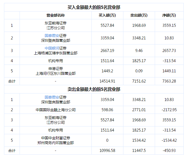Select 1825.17 in sell table row 4
This screenshot has height=157, width=184.
pyautogui.click(x=139, y=130)
